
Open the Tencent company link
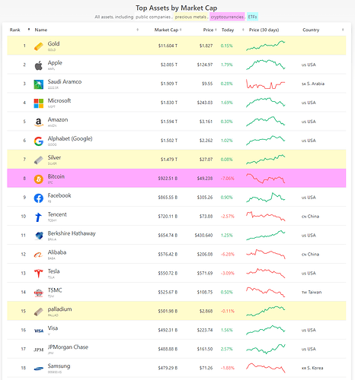click(x=57, y=214)
